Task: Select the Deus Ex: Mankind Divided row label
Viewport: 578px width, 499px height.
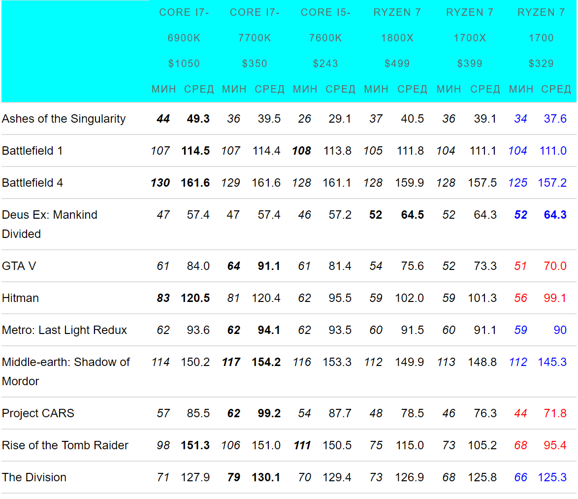Action: tap(50, 224)
